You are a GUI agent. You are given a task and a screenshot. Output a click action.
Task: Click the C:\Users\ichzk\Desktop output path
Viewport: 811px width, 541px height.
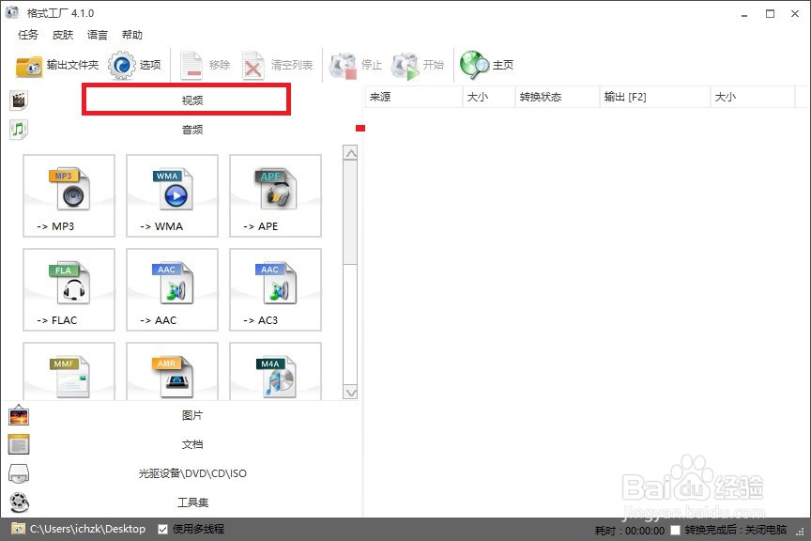pyautogui.click(x=87, y=529)
